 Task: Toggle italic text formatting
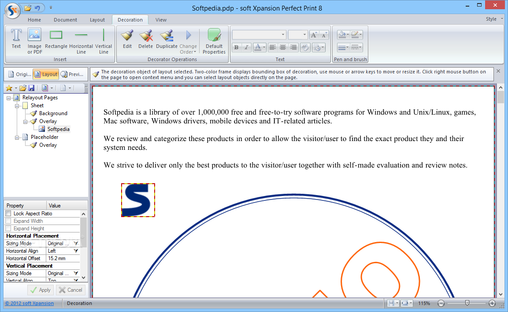(247, 47)
